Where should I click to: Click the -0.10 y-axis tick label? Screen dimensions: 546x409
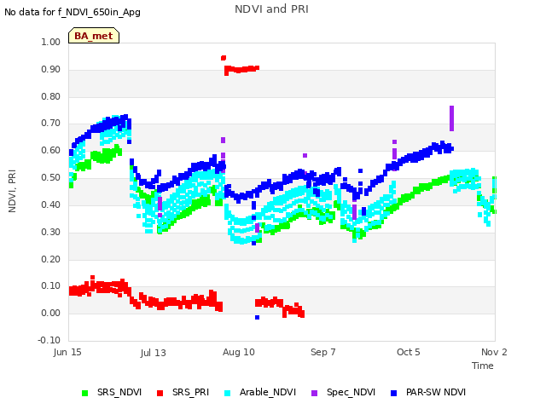click(49, 340)
